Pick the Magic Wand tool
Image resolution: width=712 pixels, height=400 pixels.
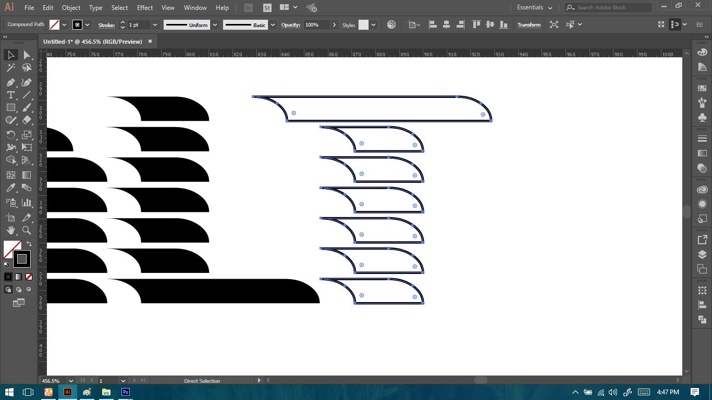tap(11, 68)
